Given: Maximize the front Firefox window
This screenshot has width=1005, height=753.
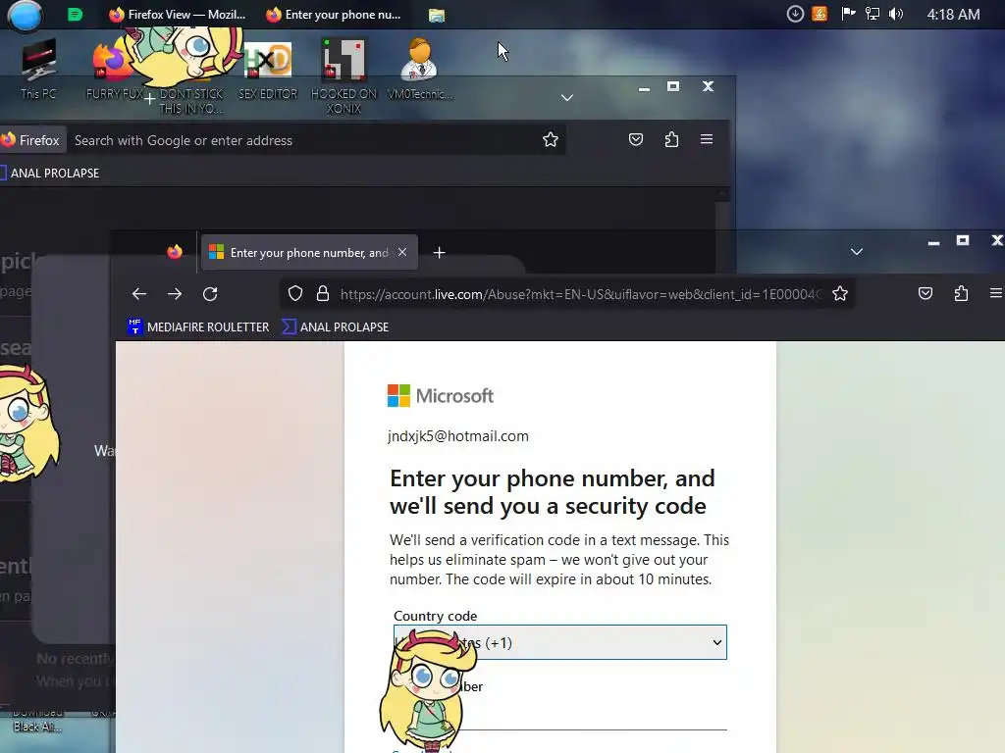Looking at the screenshot, I should [962, 240].
